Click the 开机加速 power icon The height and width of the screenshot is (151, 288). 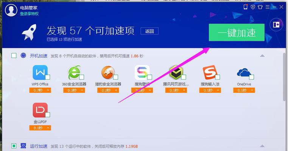(x=23, y=55)
